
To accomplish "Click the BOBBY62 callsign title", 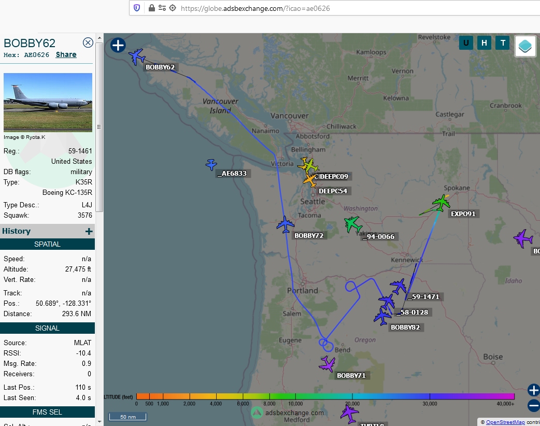I will pos(30,43).
